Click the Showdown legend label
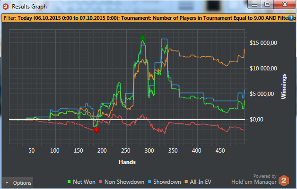Image resolution: width=297 pixels, height=189 pixels. (x=167, y=182)
